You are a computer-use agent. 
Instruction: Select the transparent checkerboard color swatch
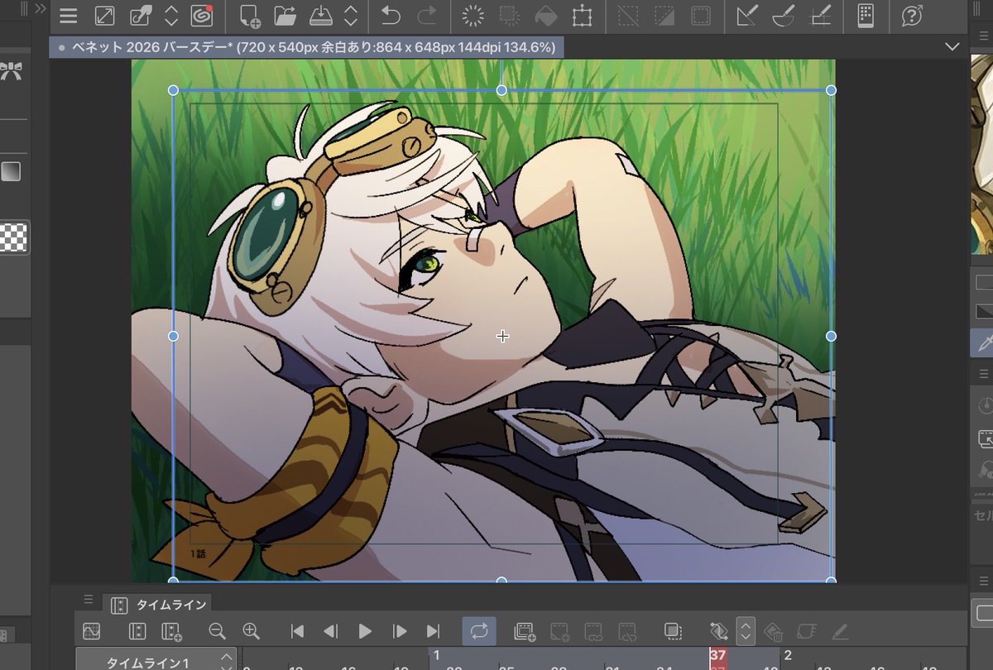coord(14,237)
